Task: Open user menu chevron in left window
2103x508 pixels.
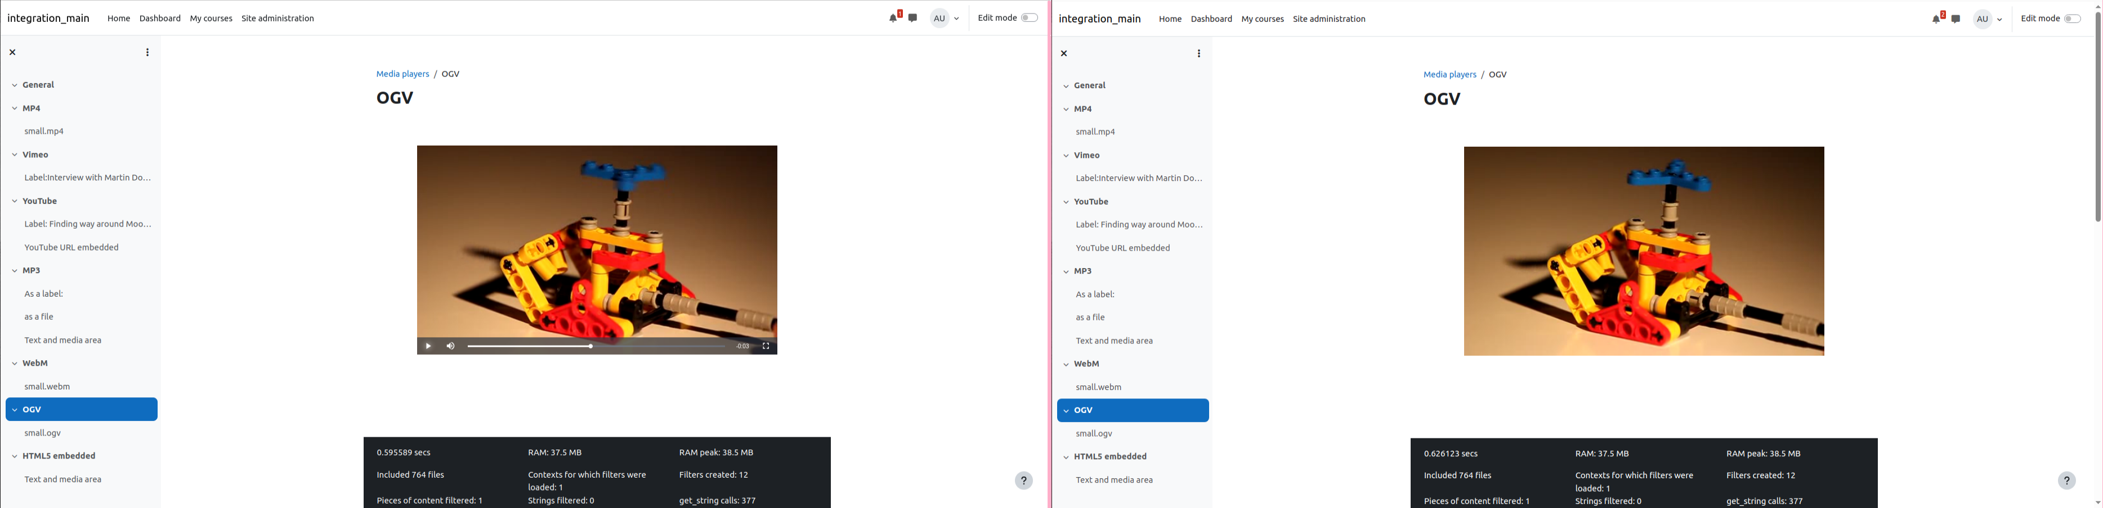Action: point(957,19)
